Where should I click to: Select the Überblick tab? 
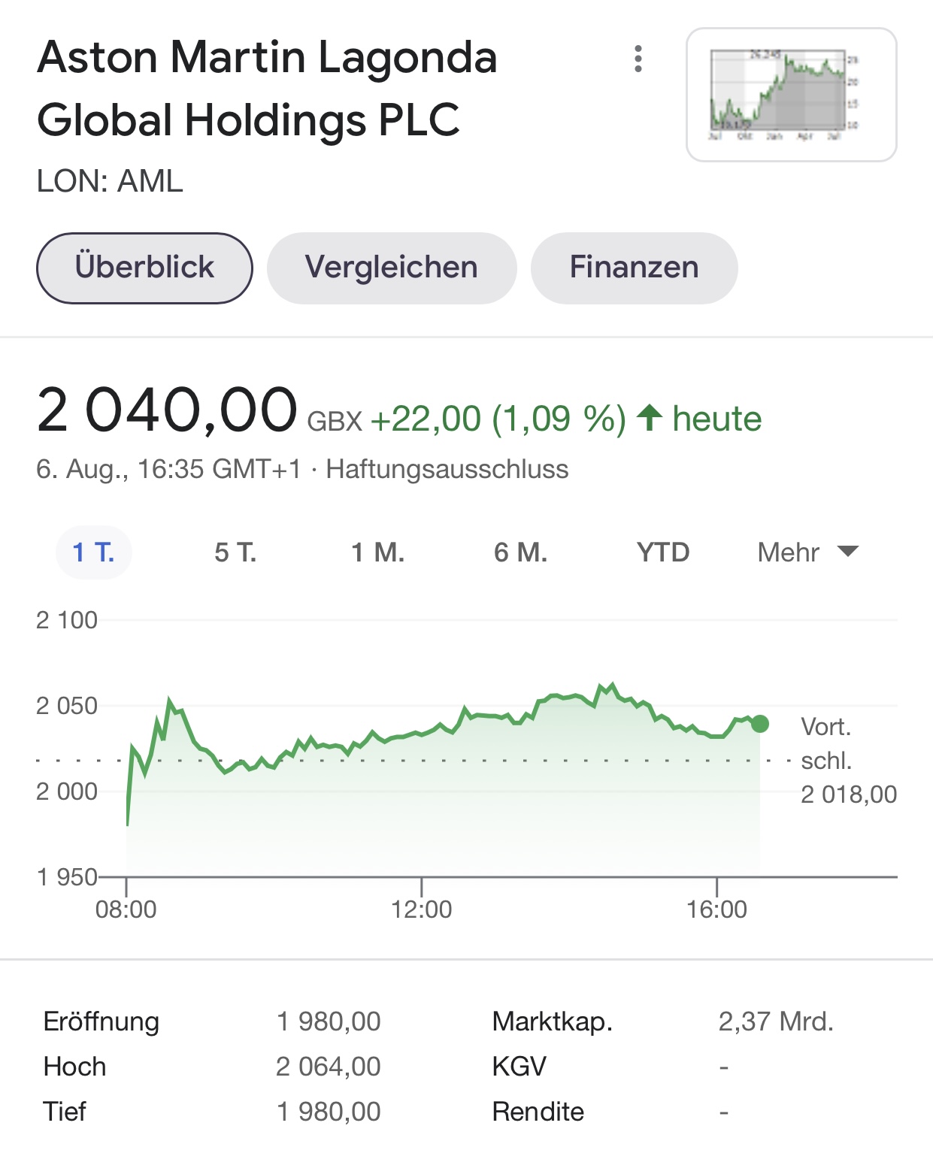click(x=144, y=268)
